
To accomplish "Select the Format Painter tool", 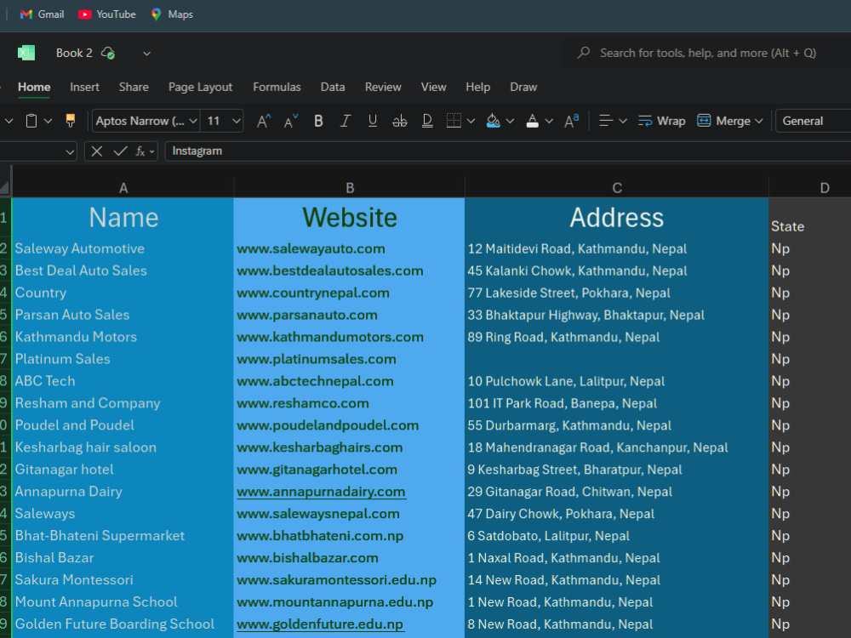I will click(x=70, y=121).
